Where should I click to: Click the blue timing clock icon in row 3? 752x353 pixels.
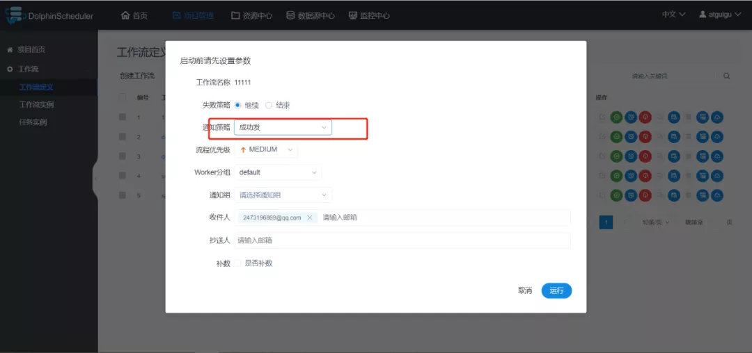coord(631,156)
